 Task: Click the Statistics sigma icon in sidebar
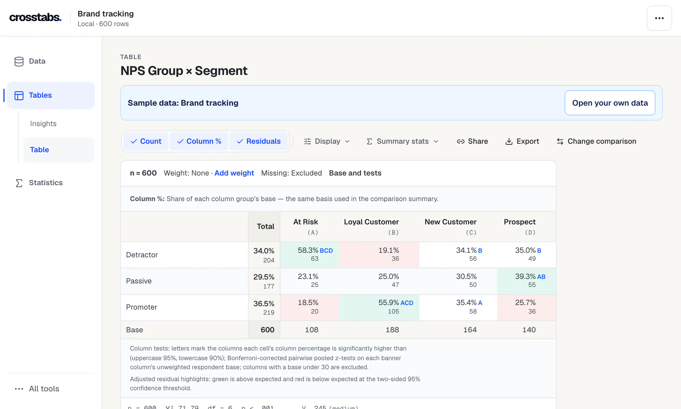pos(19,183)
